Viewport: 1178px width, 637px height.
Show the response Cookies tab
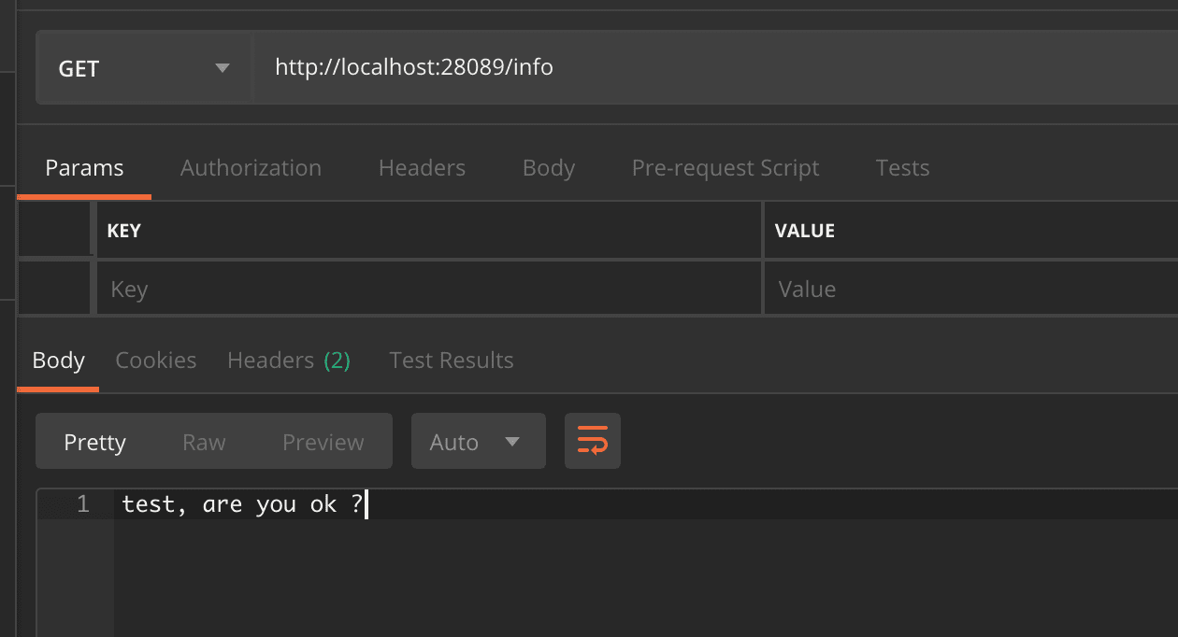156,361
